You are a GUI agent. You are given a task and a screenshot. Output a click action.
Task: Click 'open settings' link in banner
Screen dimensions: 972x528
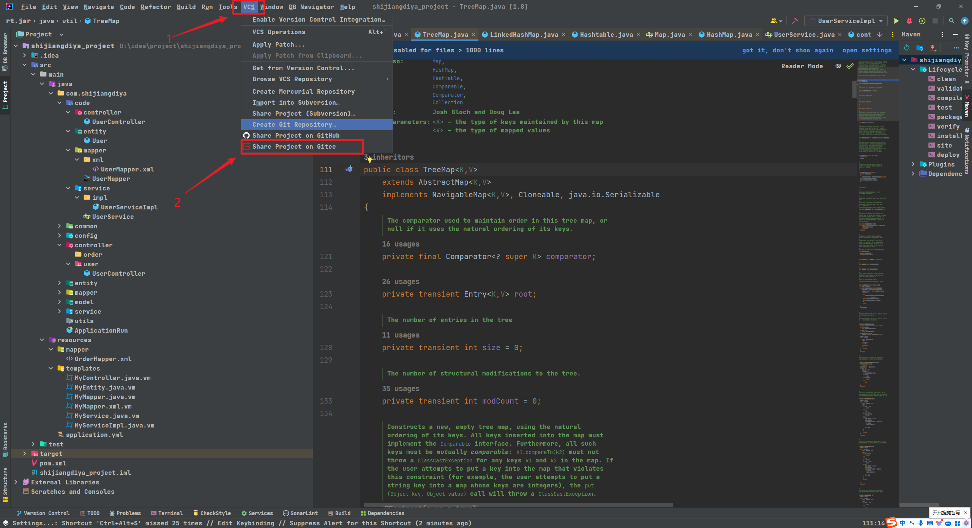tap(867, 50)
